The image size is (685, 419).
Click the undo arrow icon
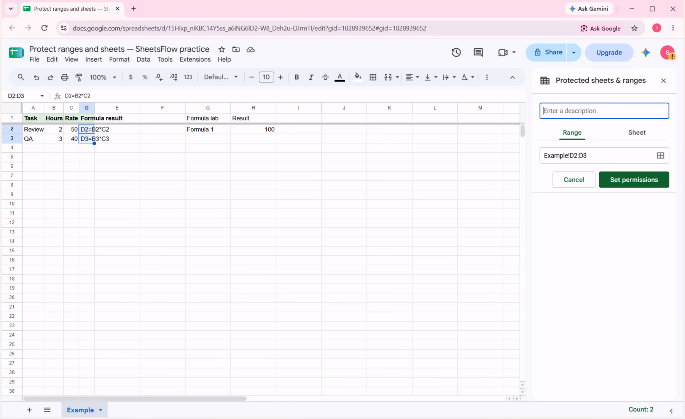click(x=36, y=77)
